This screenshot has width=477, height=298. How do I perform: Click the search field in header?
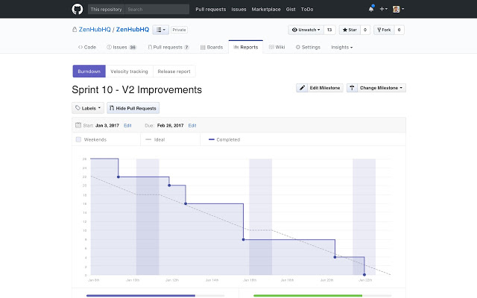[x=157, y=10]
